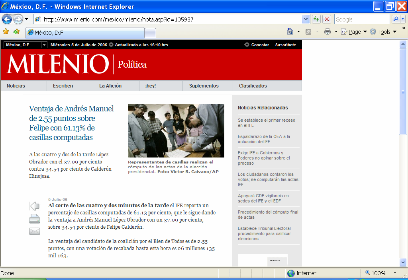Click the Política section title
Viewport: 408px width, 280px height.
(132, 64)
